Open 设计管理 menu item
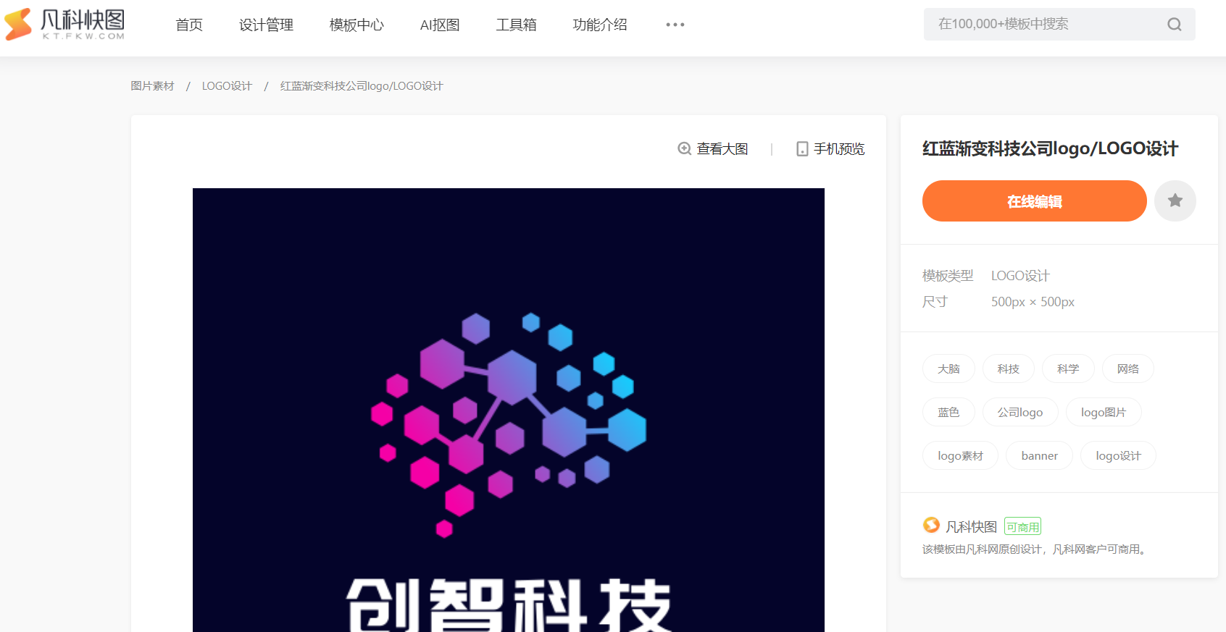The height and width of the screenshot is (632, 1226). tap(266, 25)
